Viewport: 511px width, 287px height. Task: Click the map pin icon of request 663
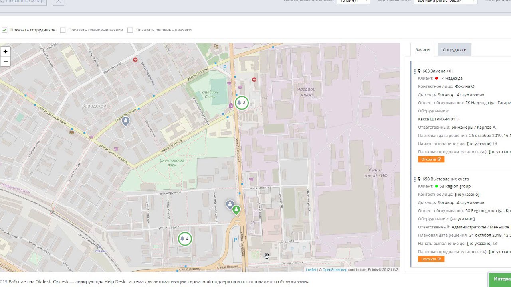(x=419, y=71)
